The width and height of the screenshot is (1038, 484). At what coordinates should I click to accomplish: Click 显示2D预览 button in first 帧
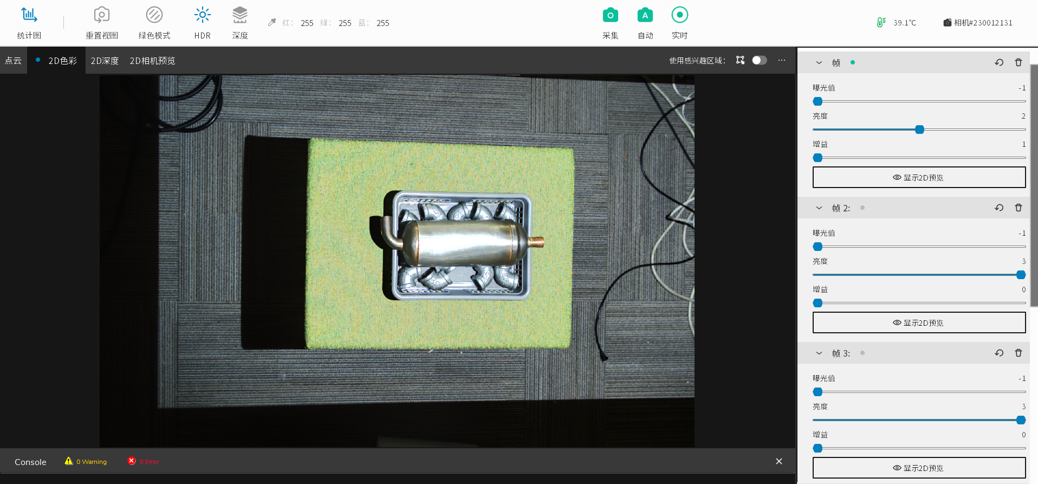(919, 177)
